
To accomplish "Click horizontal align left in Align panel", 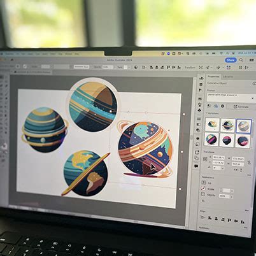I will [210, 218].
